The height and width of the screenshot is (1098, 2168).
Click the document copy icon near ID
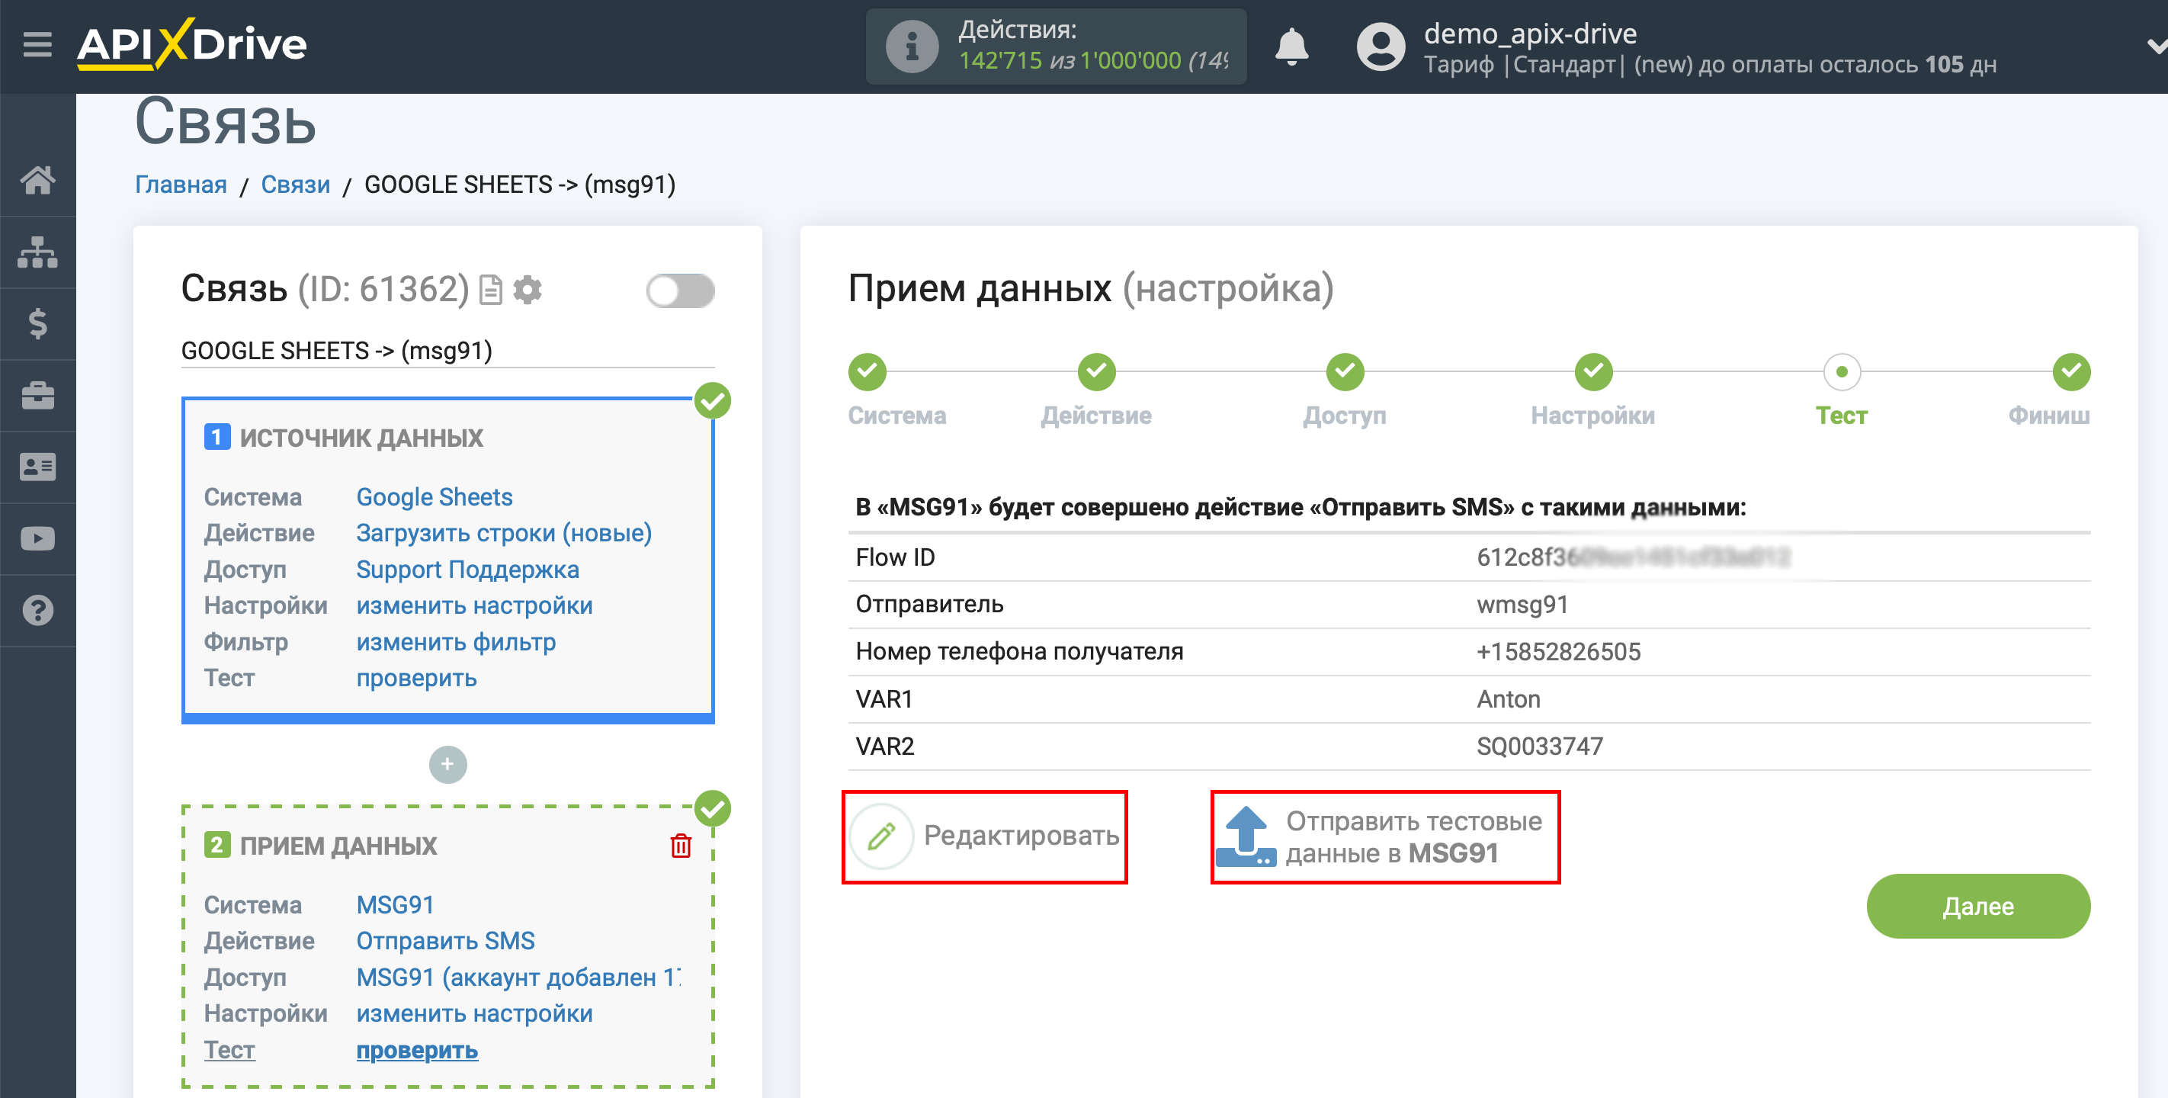(x=491, y=290)
